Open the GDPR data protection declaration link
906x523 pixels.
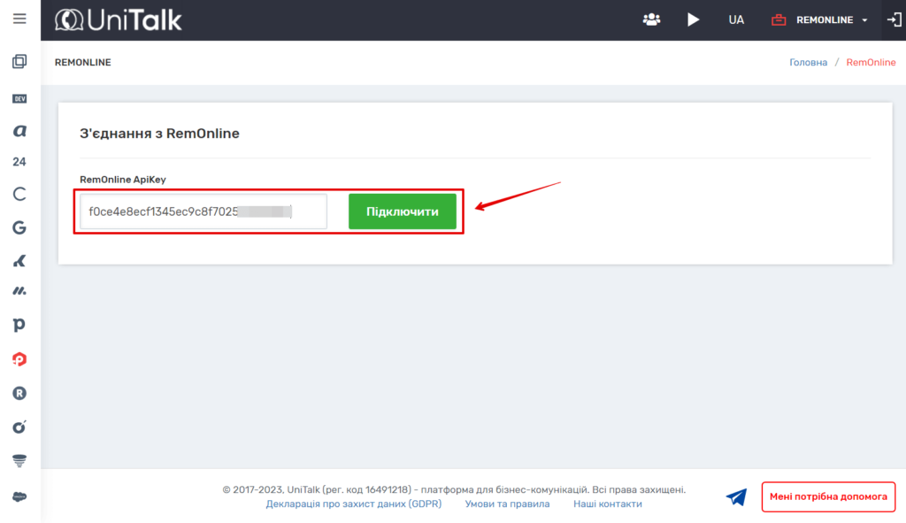(353, 504)
